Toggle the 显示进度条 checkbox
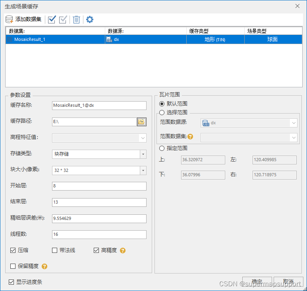 pyautogui.click(x=12, y=282)
